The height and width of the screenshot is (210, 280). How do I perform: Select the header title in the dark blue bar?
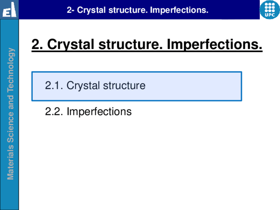(137, 10)
